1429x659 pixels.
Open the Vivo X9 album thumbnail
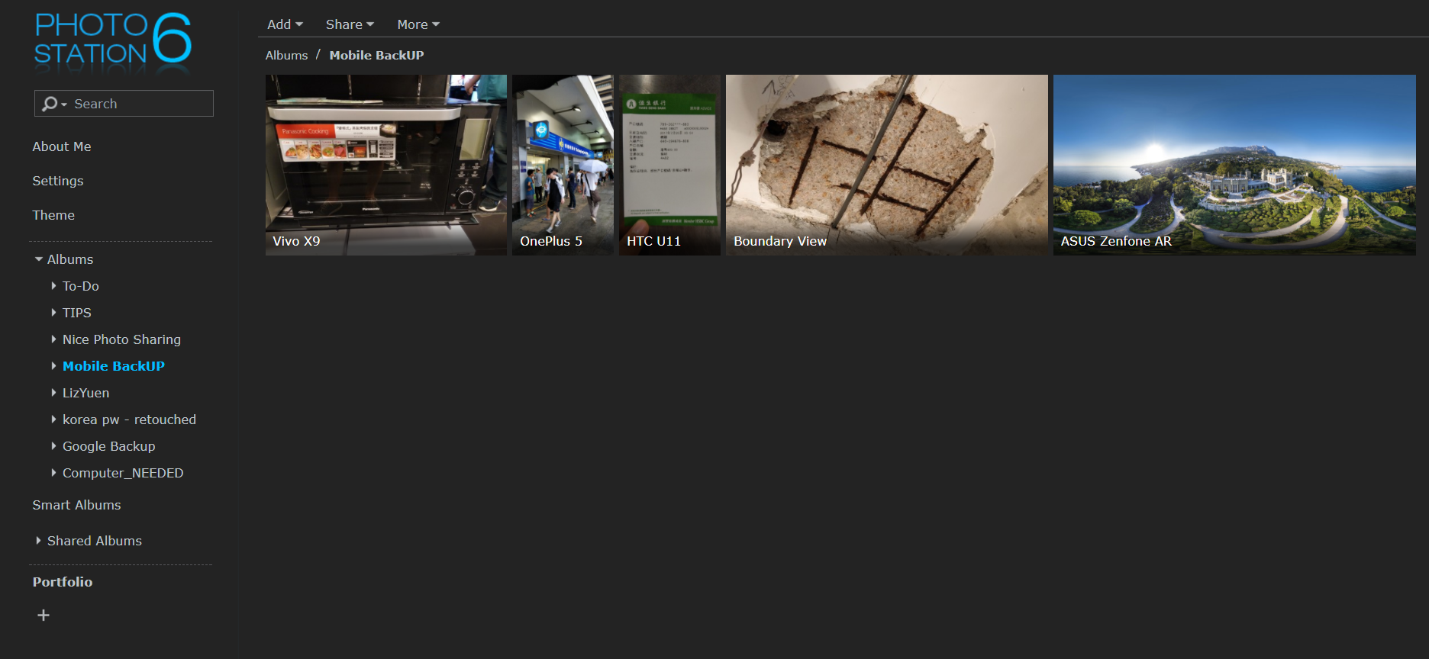(x=386, y=165)
